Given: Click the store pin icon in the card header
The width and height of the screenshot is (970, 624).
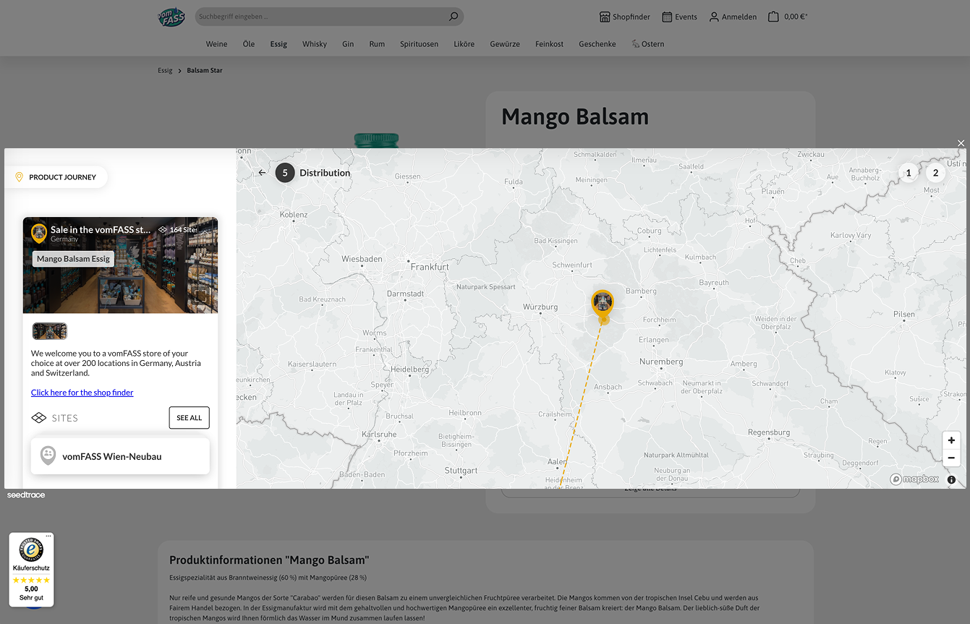Looking at the screenshot, I should (39, 233).
